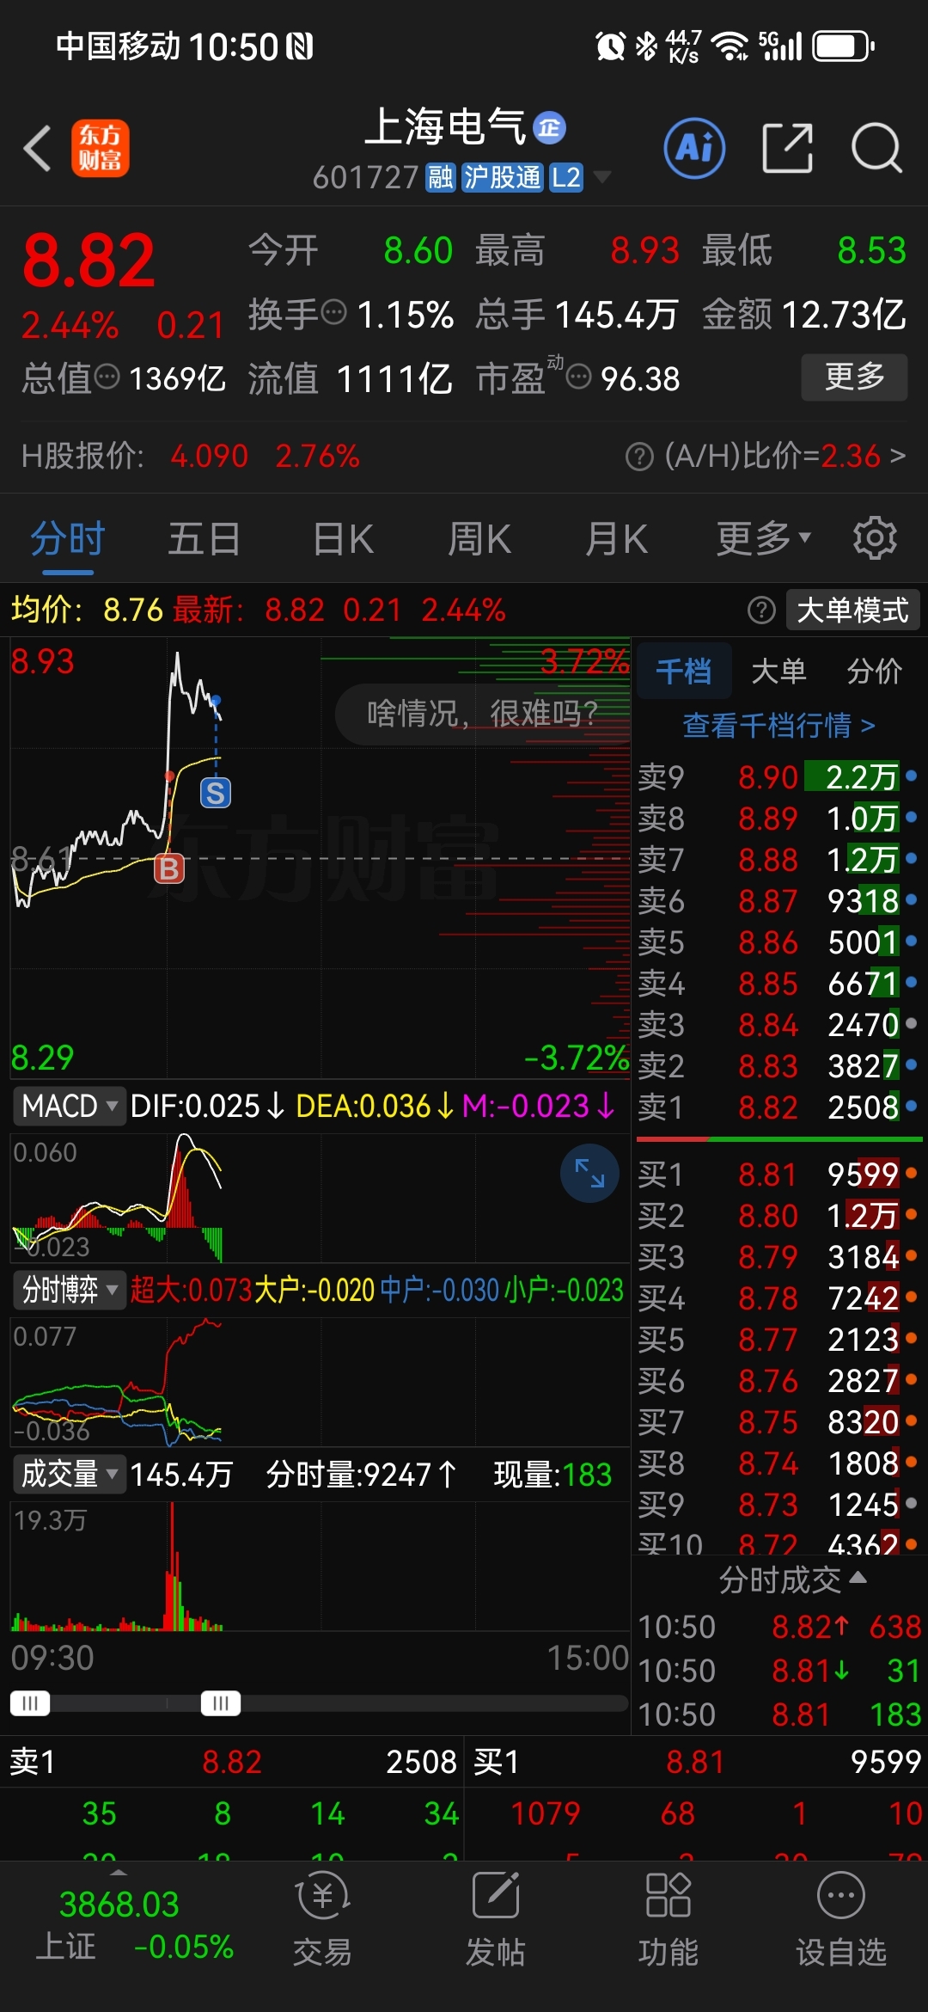928x2012 pixels.
Task: Toggle 大单模式 mode
Action: 853,610
